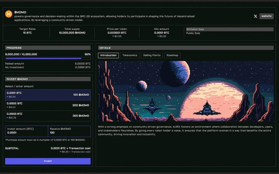Viewport: 279px width, 174px height.
Task: Select the 0.0003 BTC for 300 $MOMO row
Action: click(x=48, y=116)
